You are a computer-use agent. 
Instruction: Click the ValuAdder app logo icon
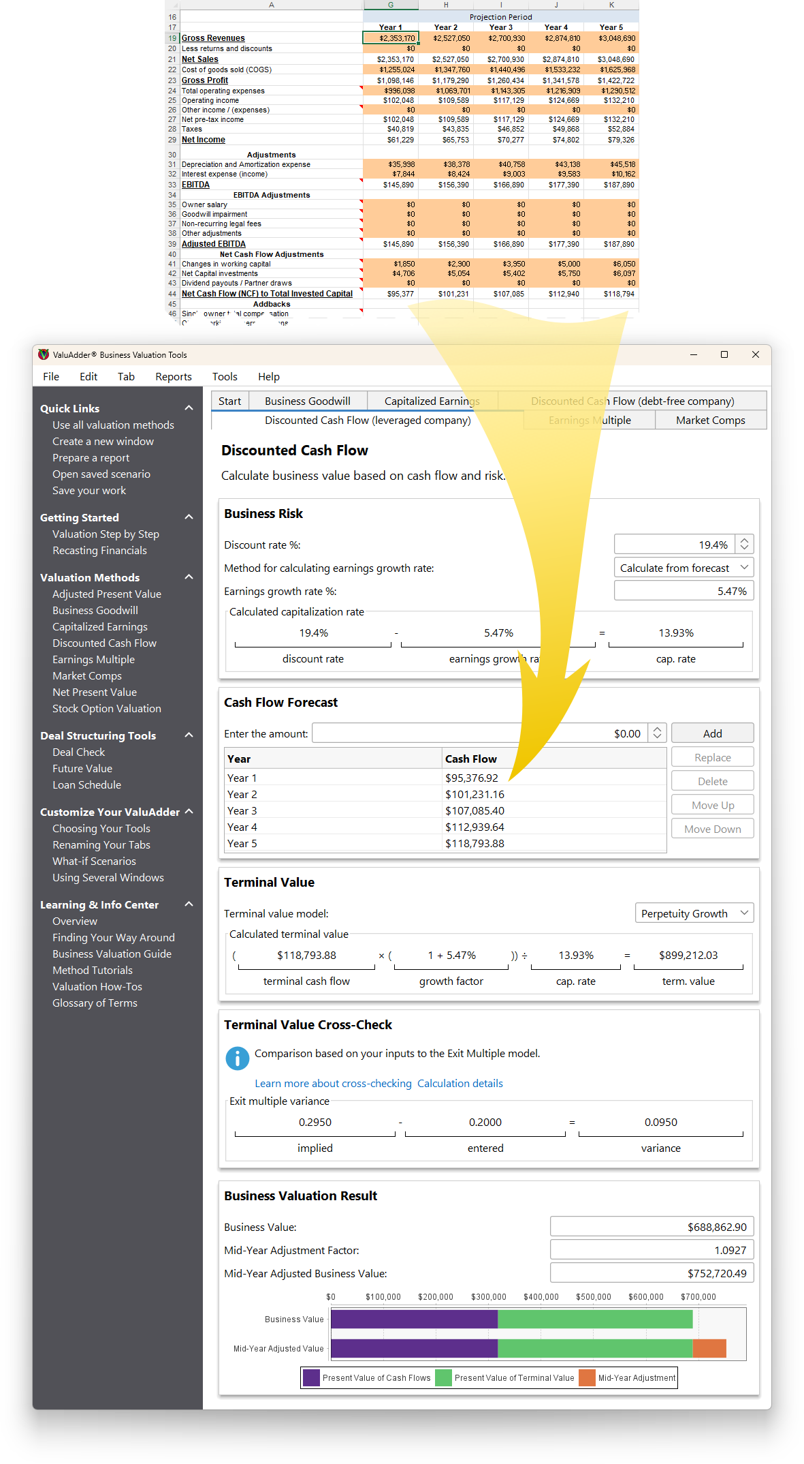pyautogui.click(x=44, y=354)
